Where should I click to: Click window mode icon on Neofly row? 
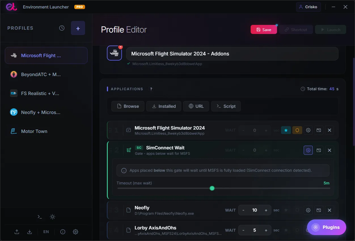[319, 210]
